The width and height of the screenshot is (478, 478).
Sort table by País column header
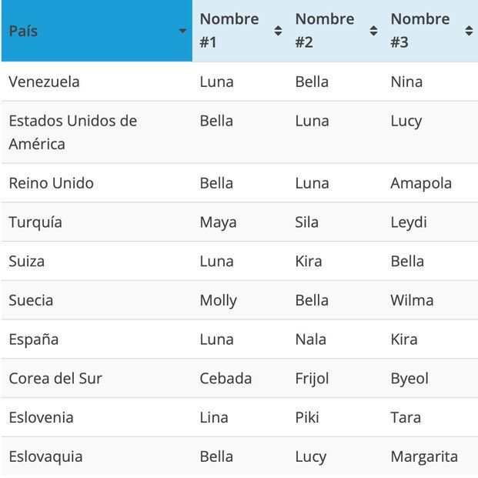pyautogui.click(x=23, y=32)
